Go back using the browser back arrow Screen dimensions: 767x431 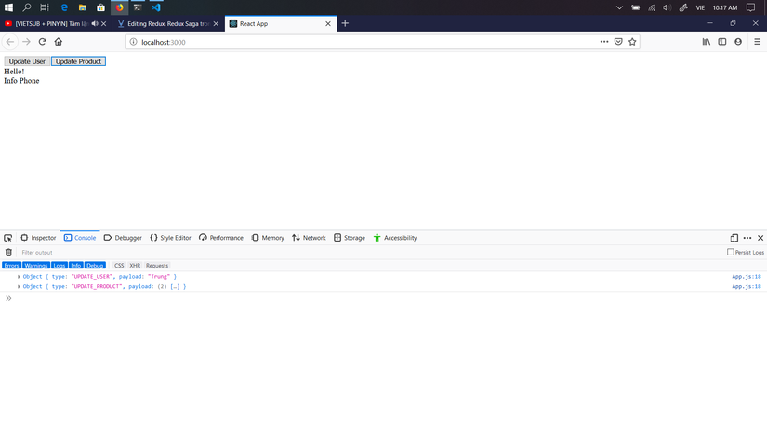coord(10,42)
